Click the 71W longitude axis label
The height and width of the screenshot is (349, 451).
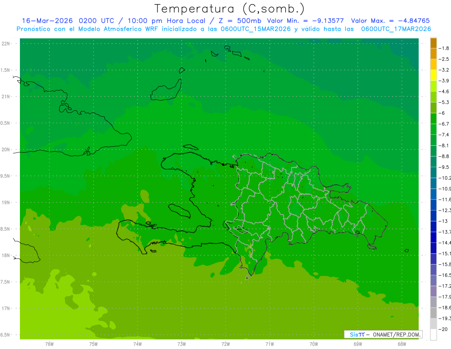point(269,344)
